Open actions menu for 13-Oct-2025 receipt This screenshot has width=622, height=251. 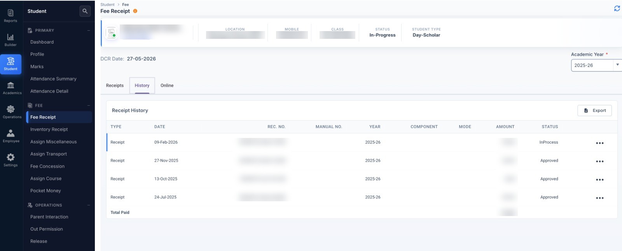(x=600, y=180)
